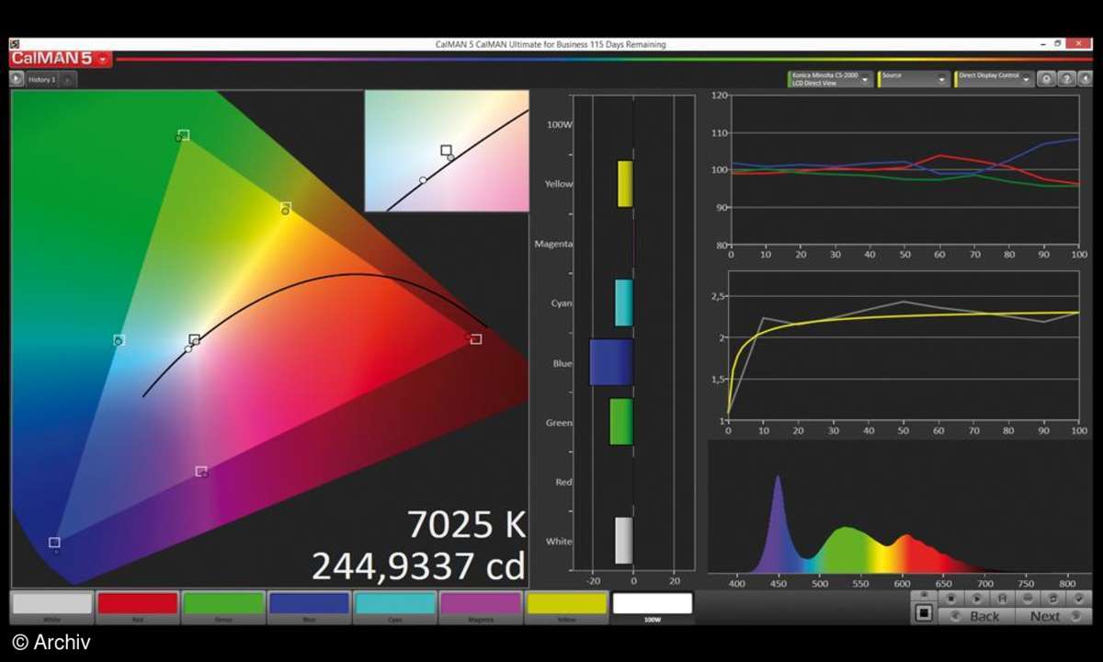Click the collapse-panel arrow beside help icon
This screenshot has width=1103, height=662.
tap(1084, 79)
